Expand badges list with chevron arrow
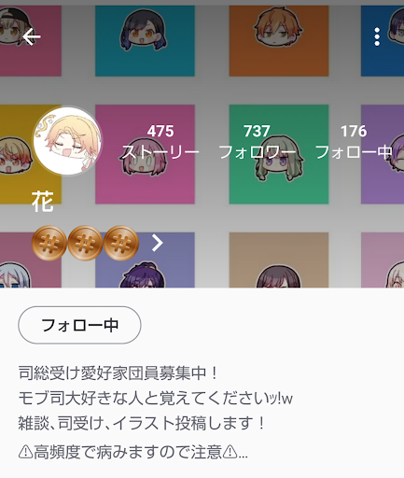Screen dimensions: 404x478 pyautogui.click(x=158, y=243)
